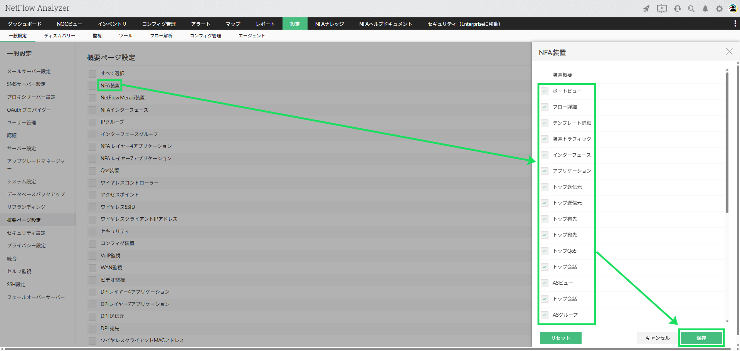
Task: Open the presentation screen icon in header
Action: [662, 8]
